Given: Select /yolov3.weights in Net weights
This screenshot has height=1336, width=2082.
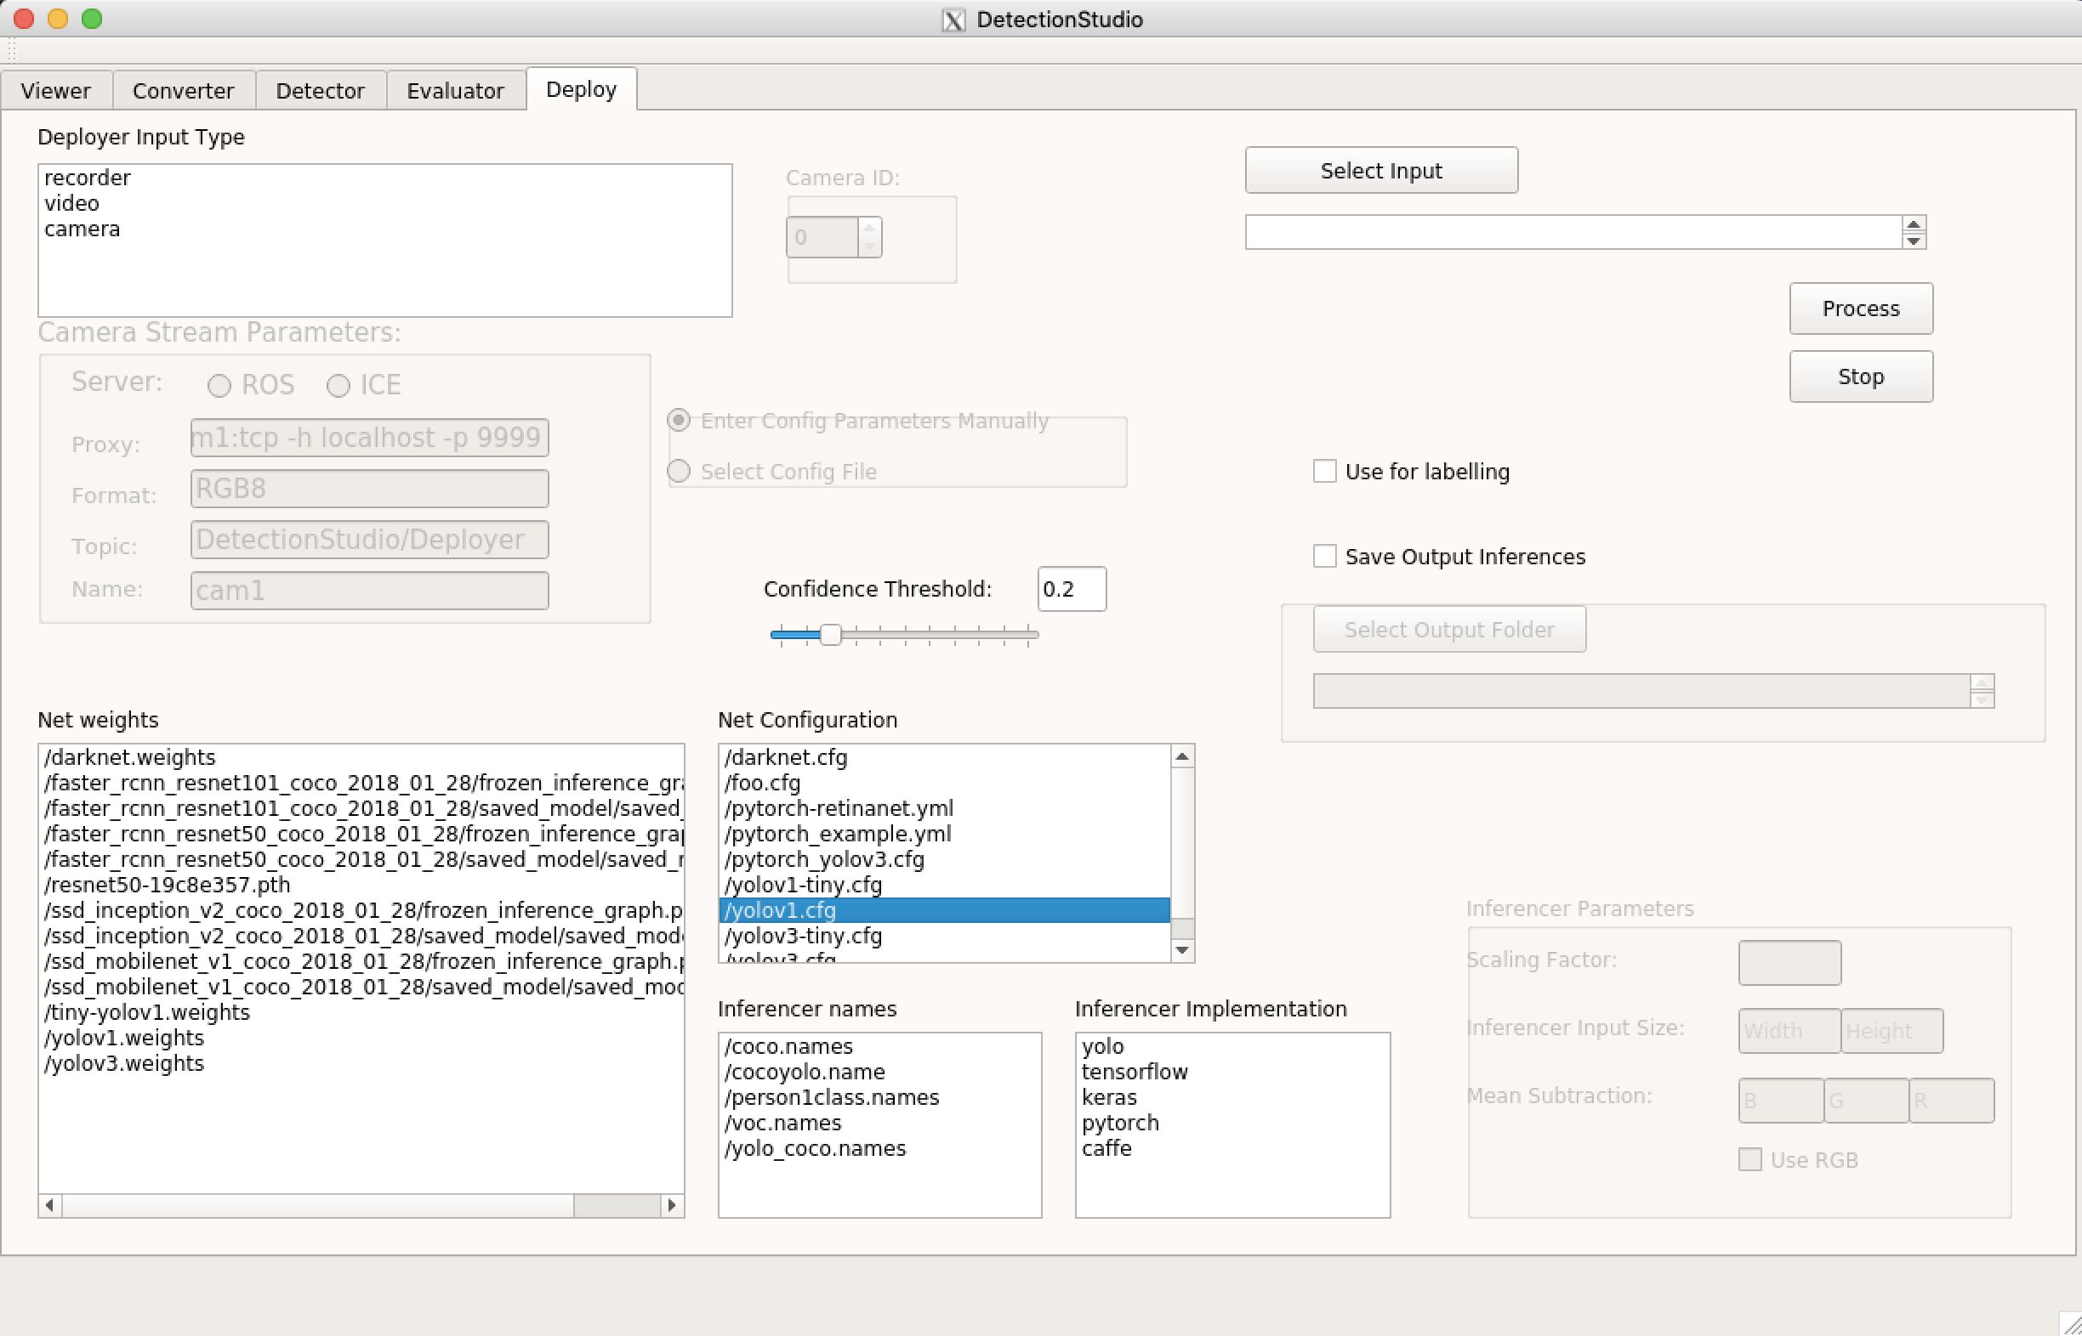Looking at the screenshot, I should [124, 1062].
